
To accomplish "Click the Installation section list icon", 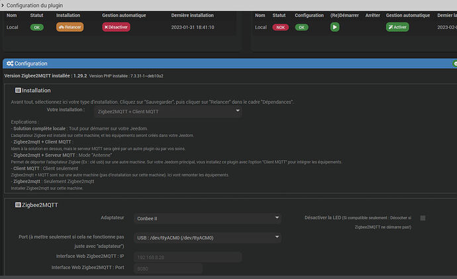I will point(18,91).
